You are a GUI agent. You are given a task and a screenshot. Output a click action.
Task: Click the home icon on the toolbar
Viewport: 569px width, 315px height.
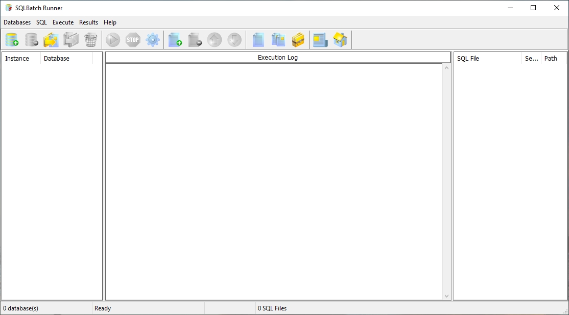[340, 40]
